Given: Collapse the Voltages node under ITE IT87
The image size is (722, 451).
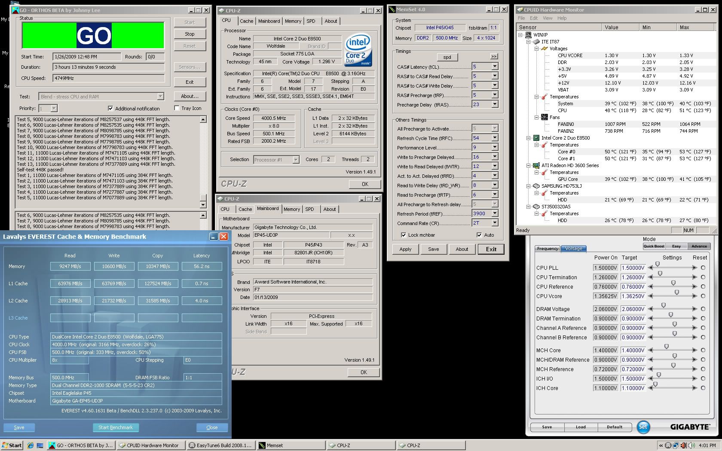Looking at the screenshot, I should coord(537,49).
